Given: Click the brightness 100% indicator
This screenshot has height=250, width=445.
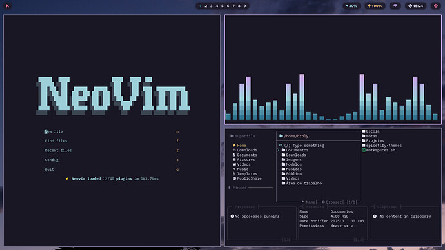Looking at the screenshot, I should pyautogui.click(x=375, y=6).
